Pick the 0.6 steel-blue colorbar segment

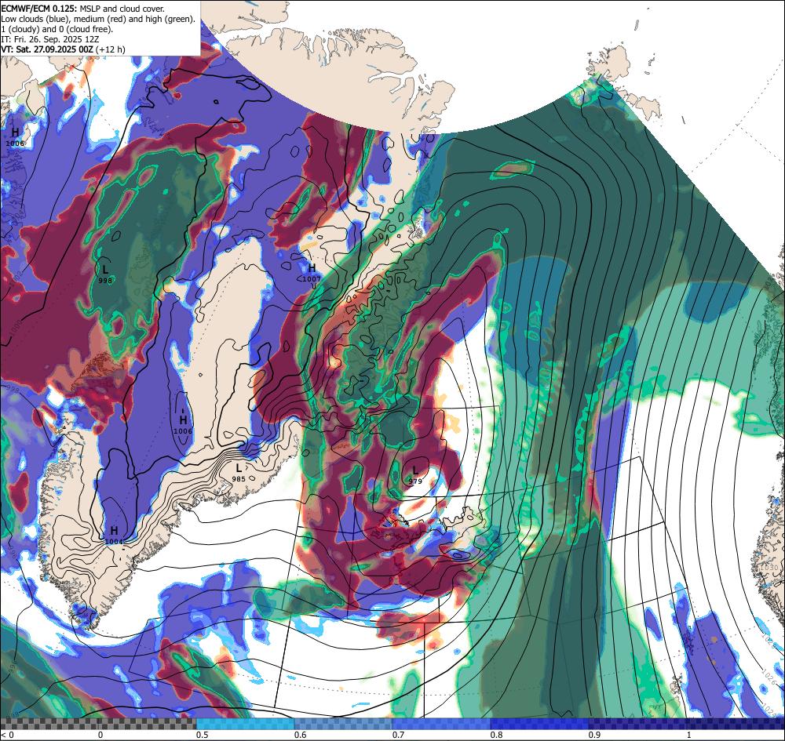click(344, 724)
